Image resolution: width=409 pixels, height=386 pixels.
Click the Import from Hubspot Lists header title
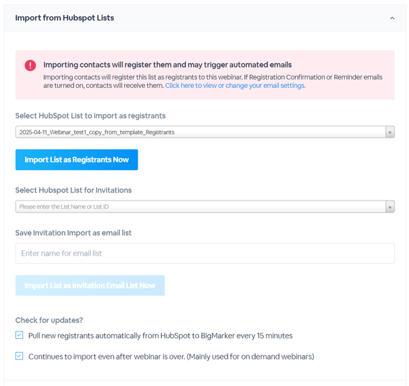click(x=65, y=18)
